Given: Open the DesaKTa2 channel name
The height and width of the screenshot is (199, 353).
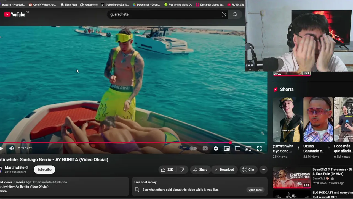Looking at the screenshot, I should point(319,179).
